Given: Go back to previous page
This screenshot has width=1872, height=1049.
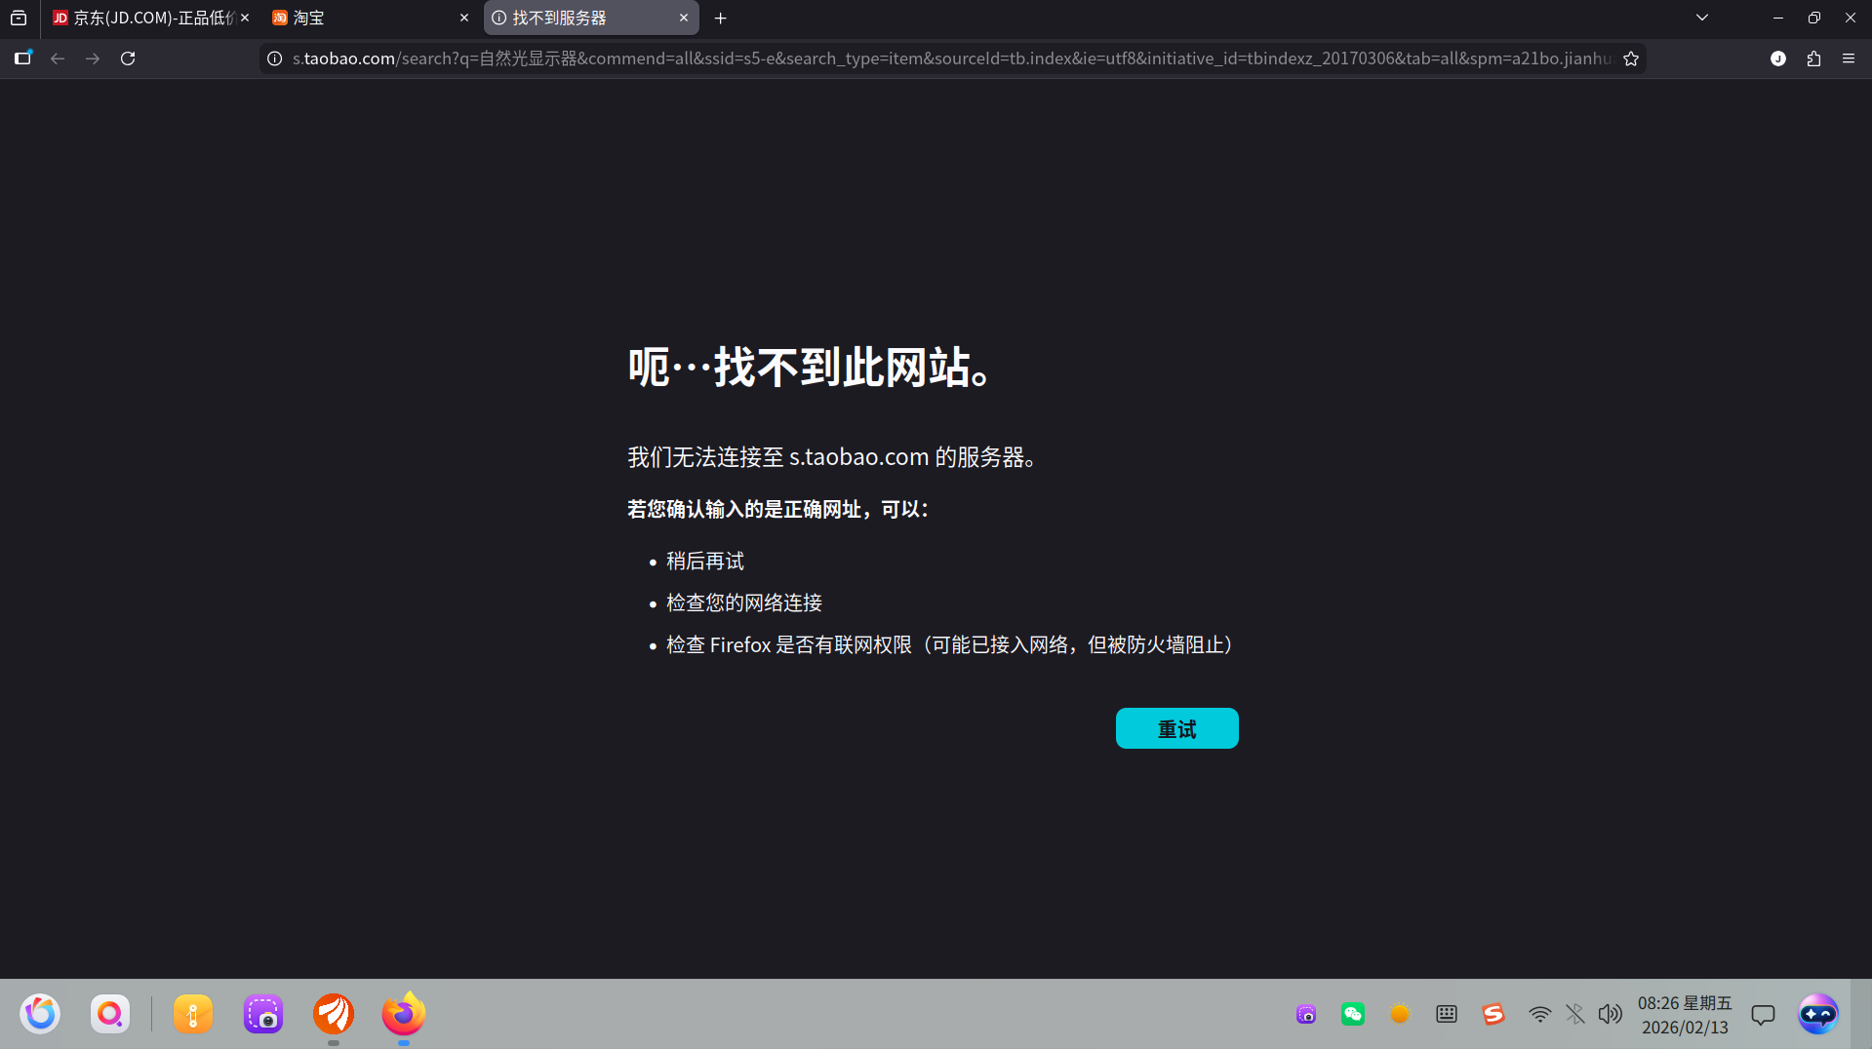Looking at the screenshot, I should [x=58, y=58].
